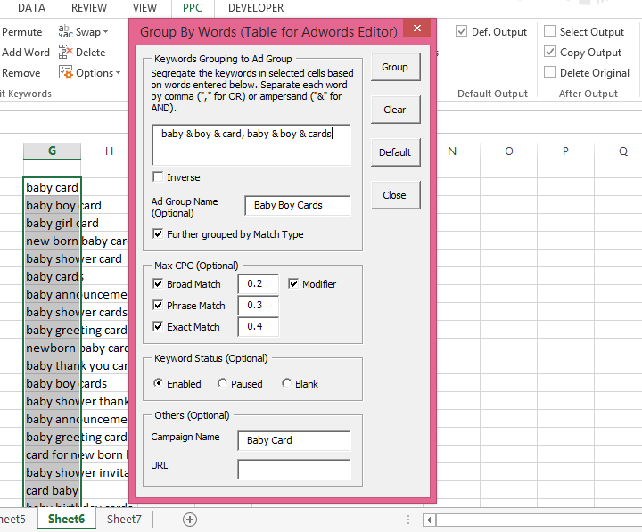Expand the Options dropdown arrow
642x532 pixels.
click(x=118, y=73)
